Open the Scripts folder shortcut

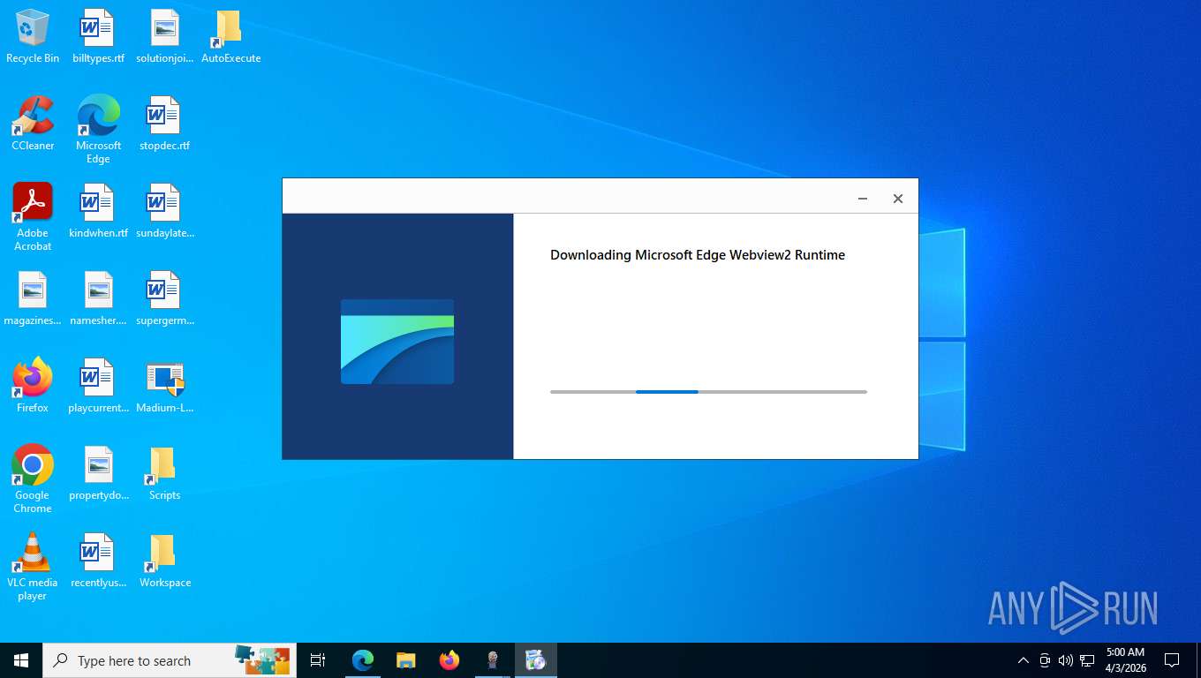pos(164,473)
